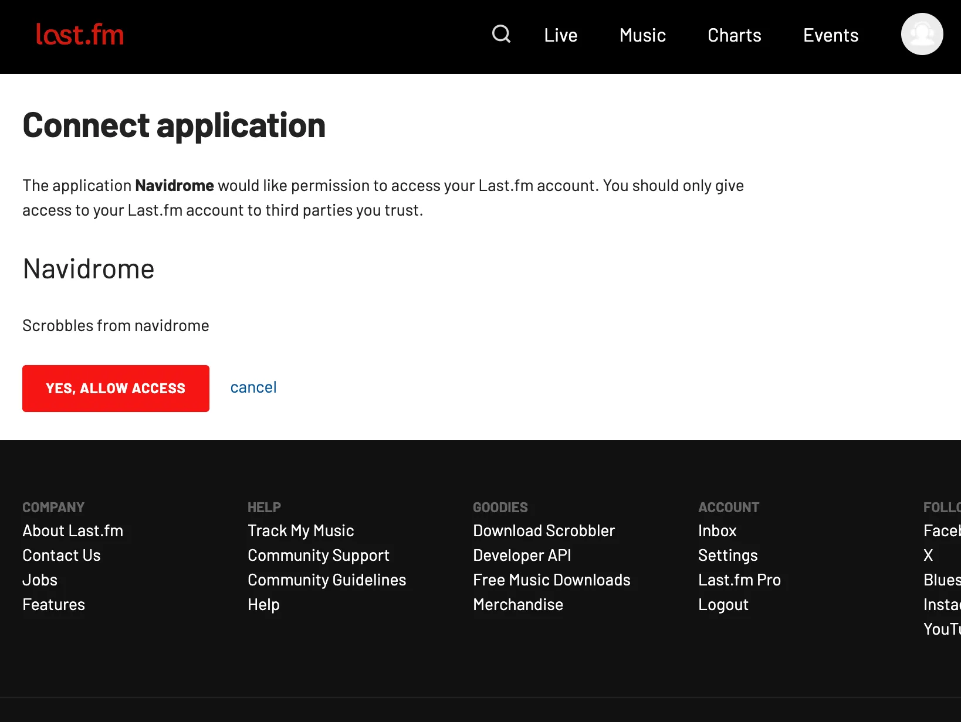The width and height of the screenshot is (961, 722).
Task: Open the Music navigation item
Action: [x=642, y=35]
